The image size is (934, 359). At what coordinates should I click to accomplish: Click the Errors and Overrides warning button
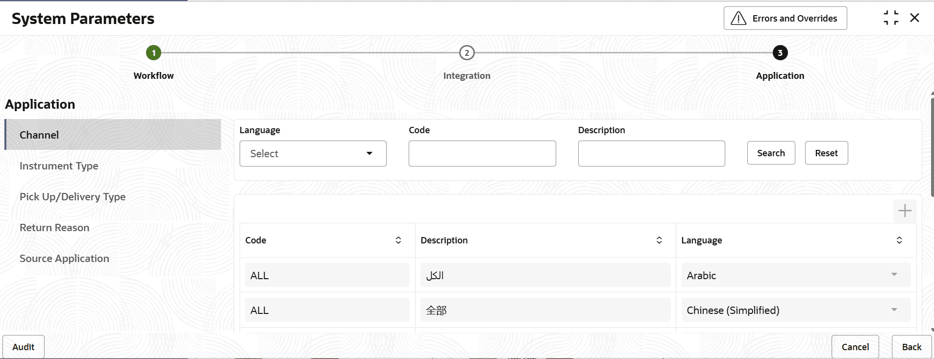tap(785, 18)
